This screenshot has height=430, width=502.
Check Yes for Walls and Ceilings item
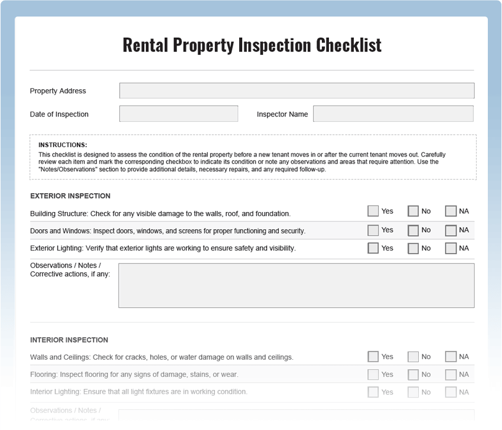pyautogui.click(x=373, y=356)
